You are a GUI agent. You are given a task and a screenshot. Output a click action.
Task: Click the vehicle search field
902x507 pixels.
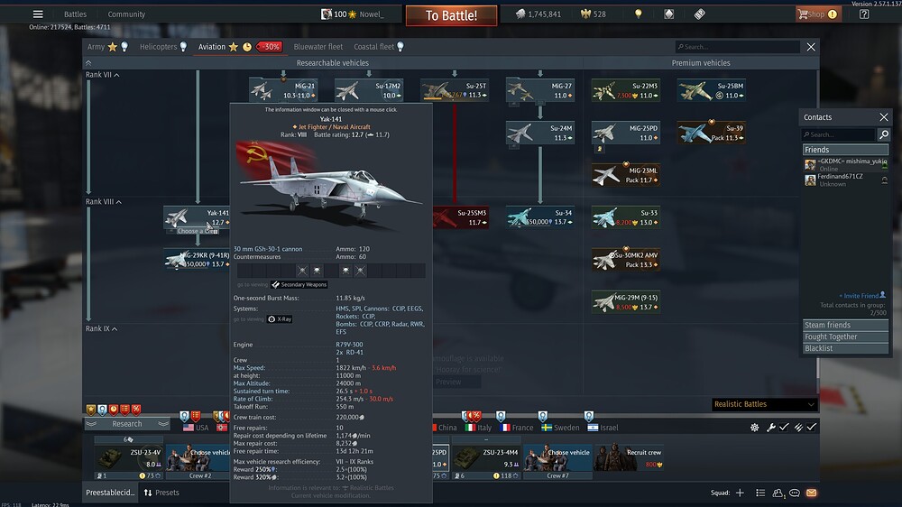pos(738,47)
